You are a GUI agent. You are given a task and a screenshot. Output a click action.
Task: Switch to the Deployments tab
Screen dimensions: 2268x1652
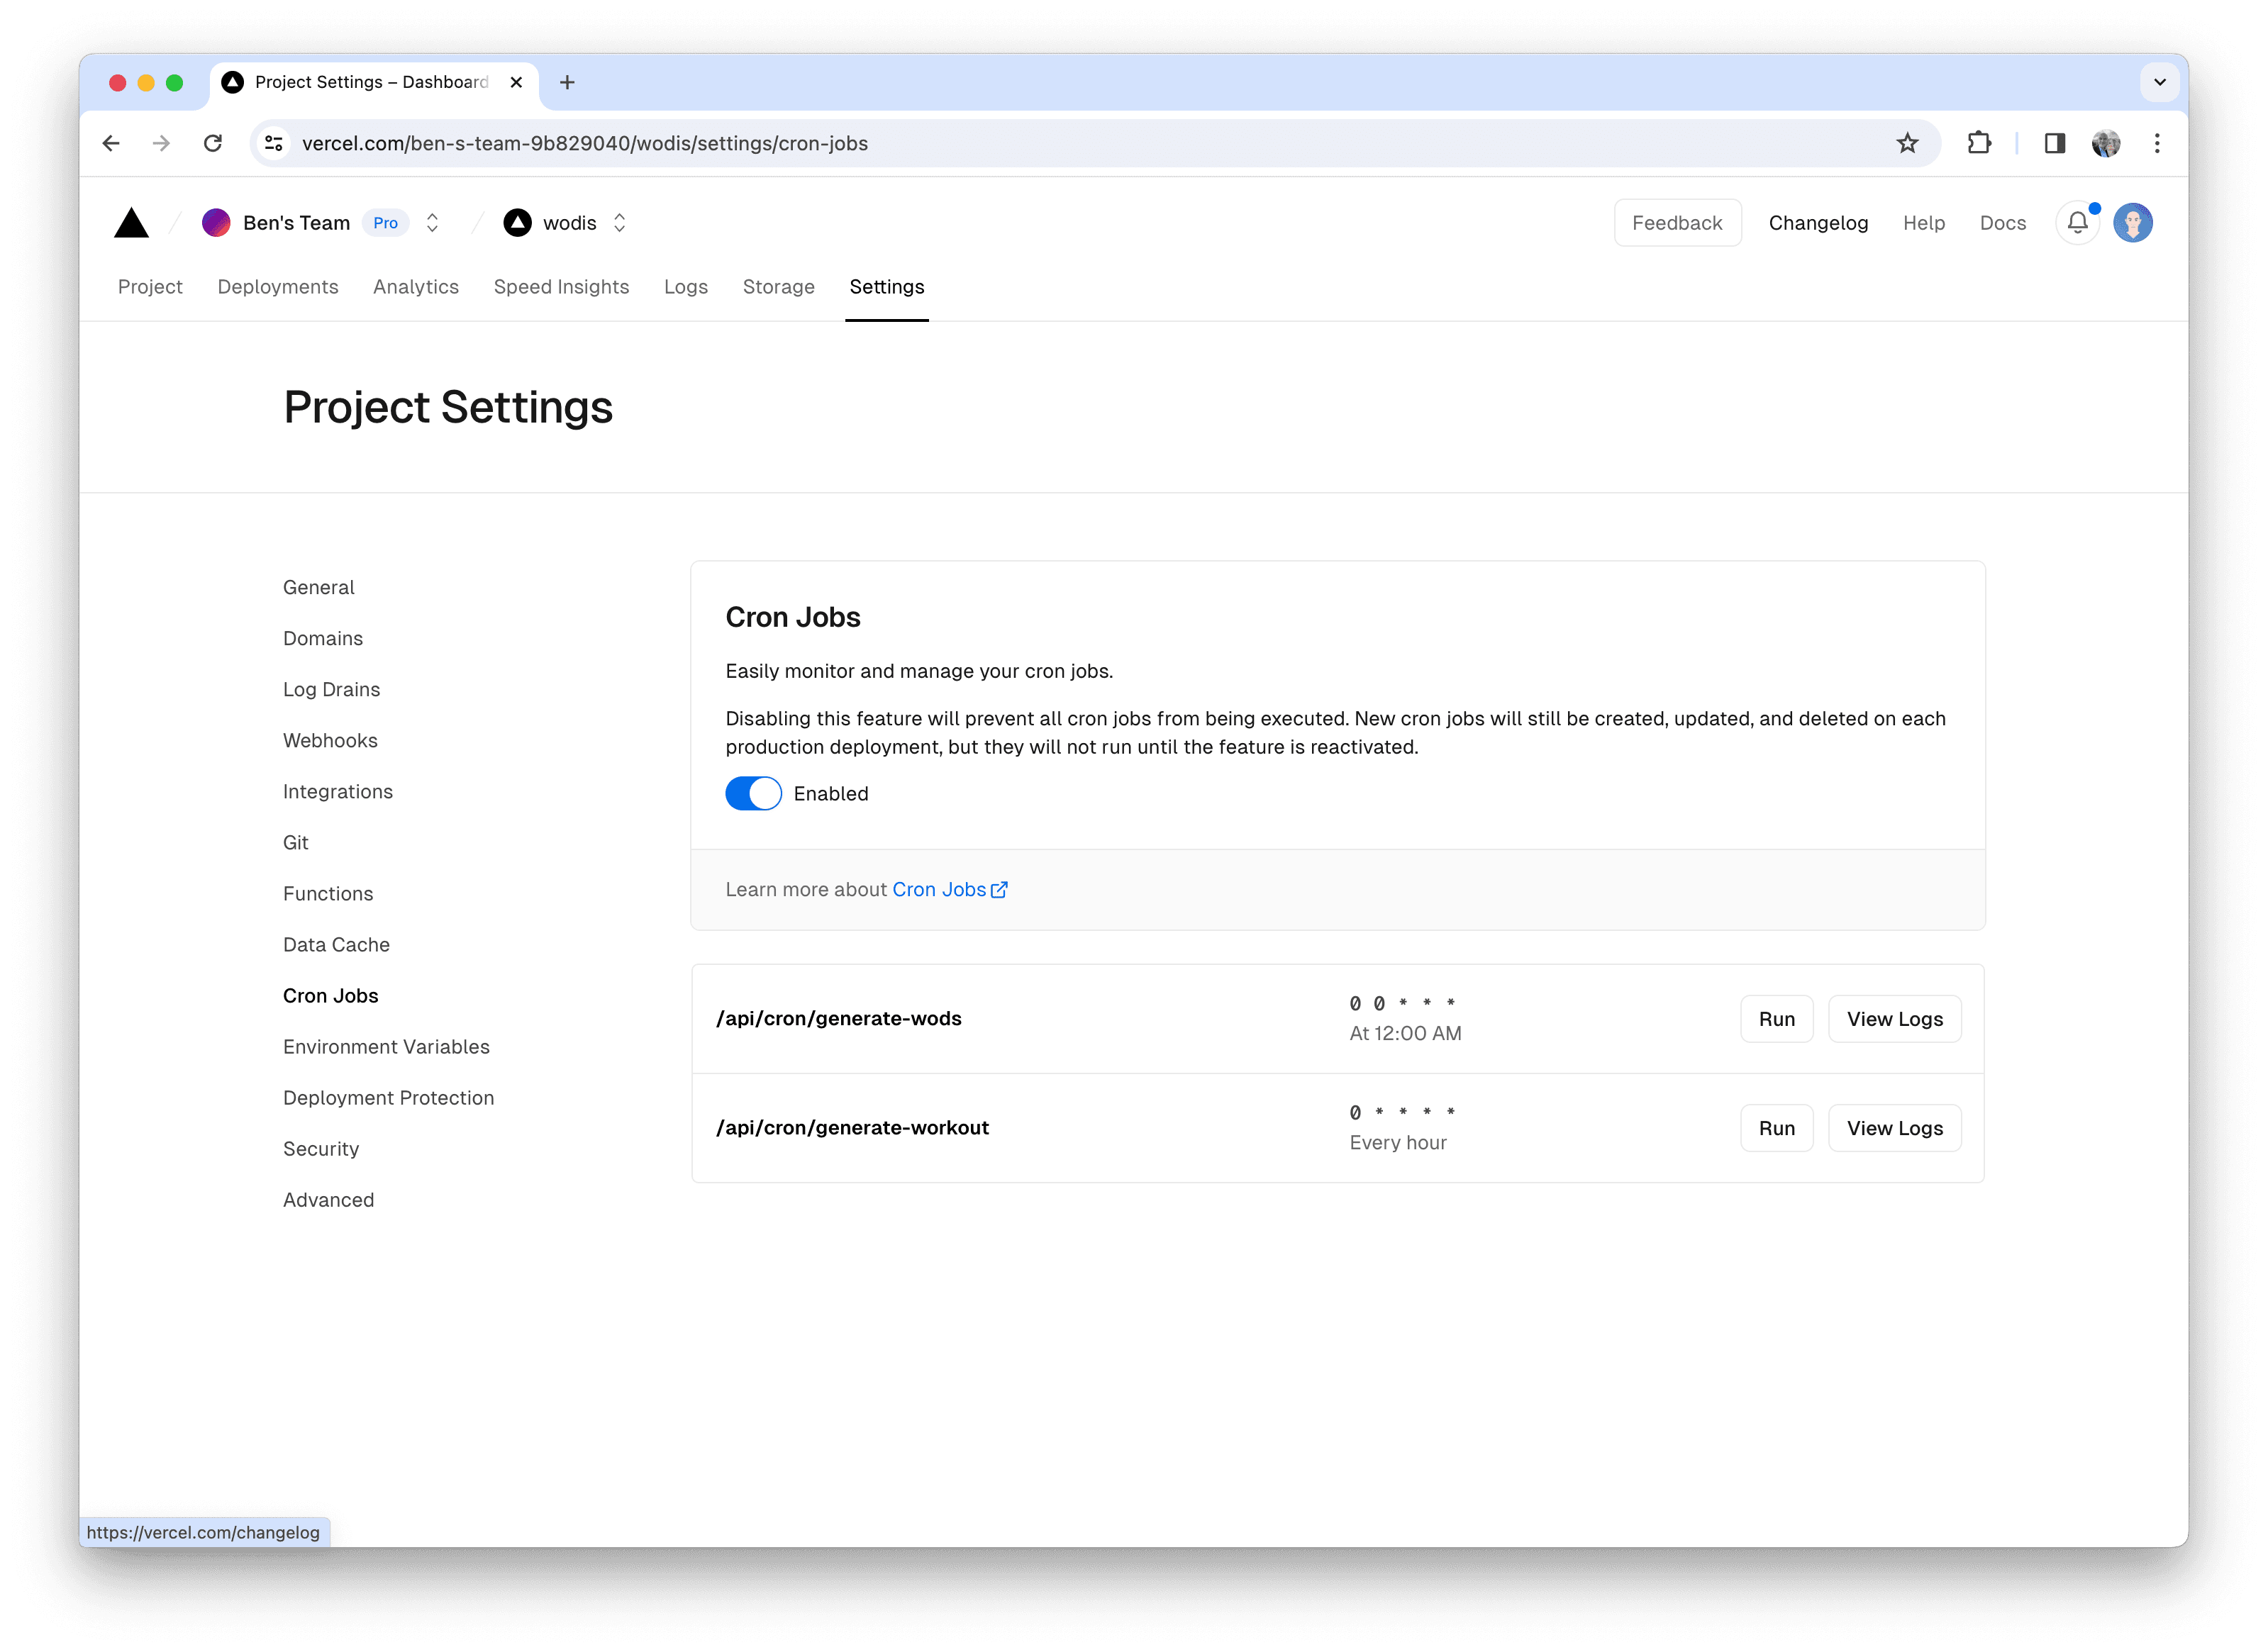(277, 287)
